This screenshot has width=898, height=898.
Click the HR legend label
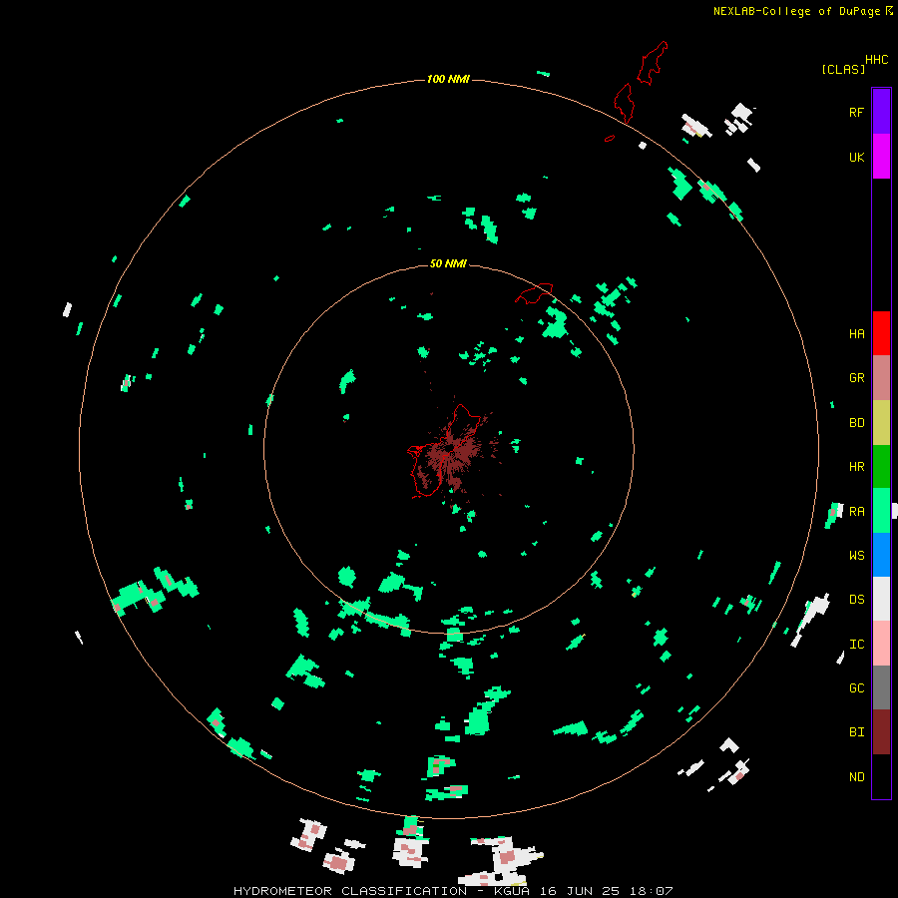point(856,467)
